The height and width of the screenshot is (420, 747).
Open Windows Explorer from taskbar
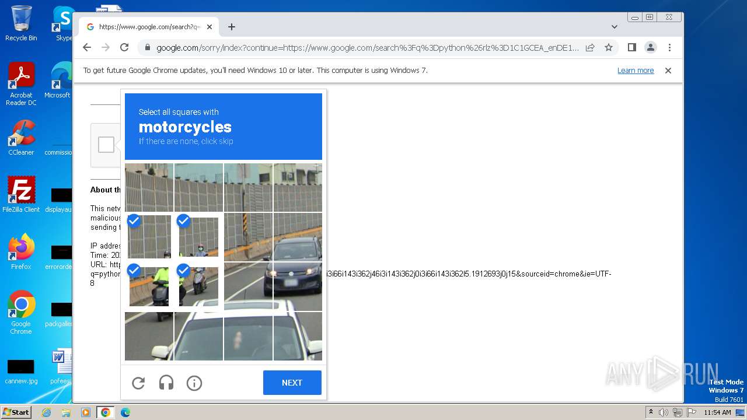(x=66, y=412)
